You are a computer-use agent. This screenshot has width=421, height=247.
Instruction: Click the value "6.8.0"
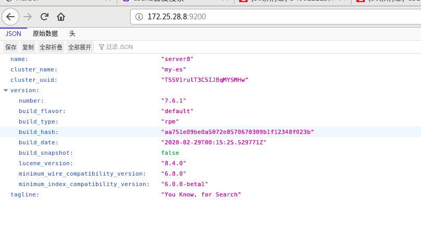(174, 174)
